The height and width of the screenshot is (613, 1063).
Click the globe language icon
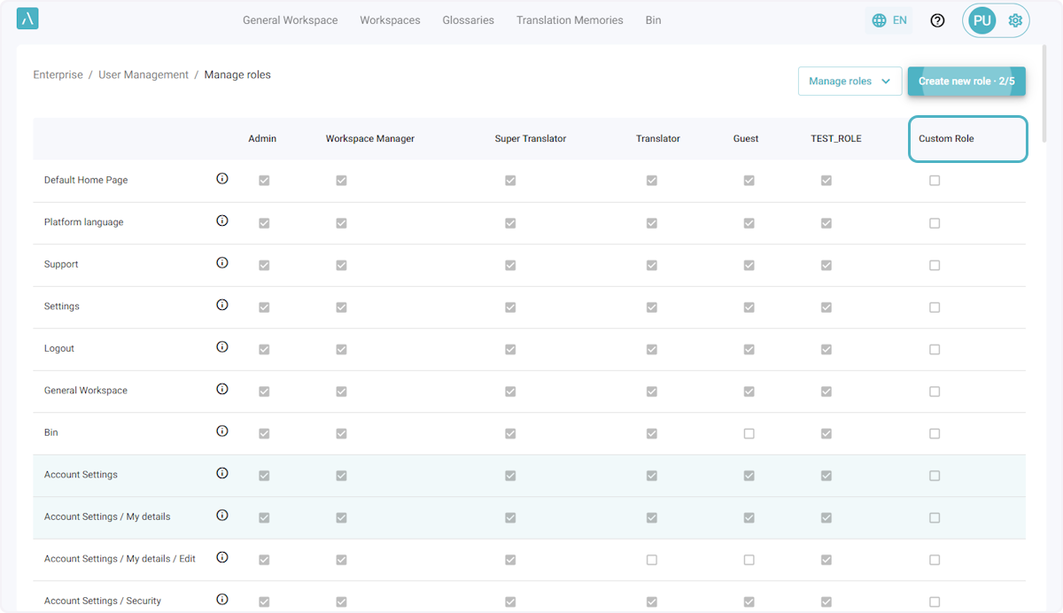click(x=879, y=20)
